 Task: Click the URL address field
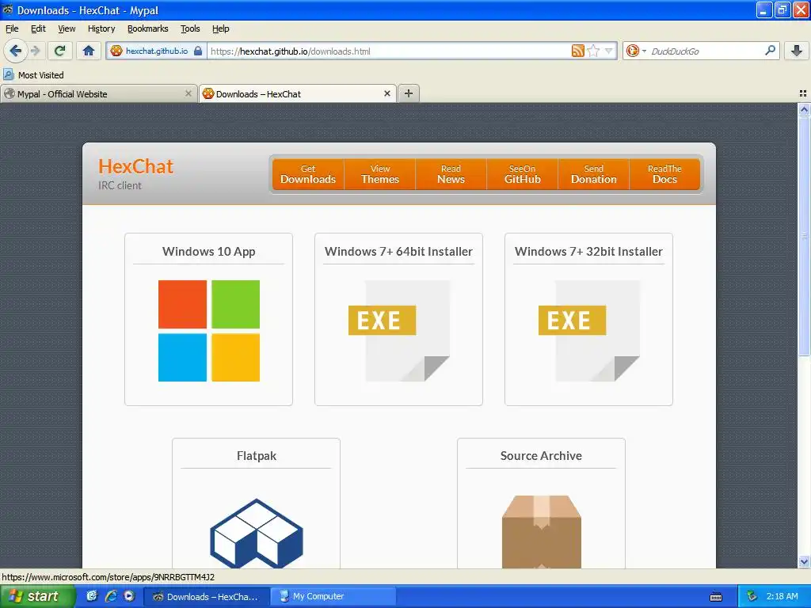[x=390, y=51]
